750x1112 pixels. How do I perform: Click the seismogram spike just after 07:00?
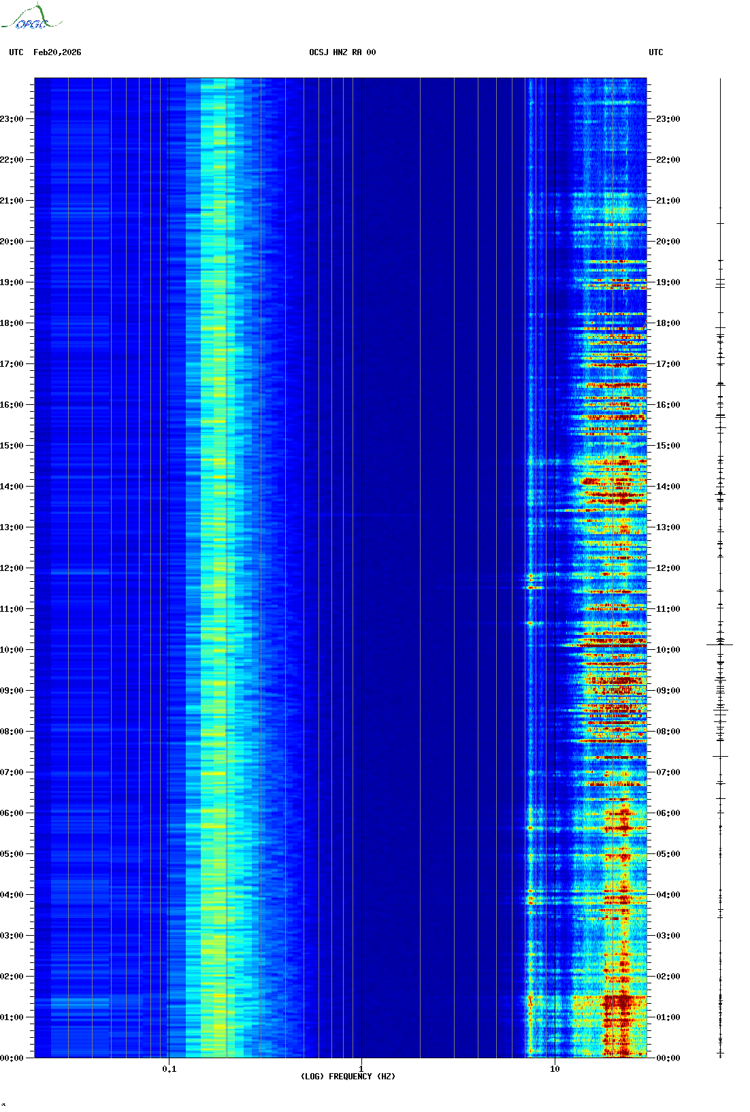720,756
